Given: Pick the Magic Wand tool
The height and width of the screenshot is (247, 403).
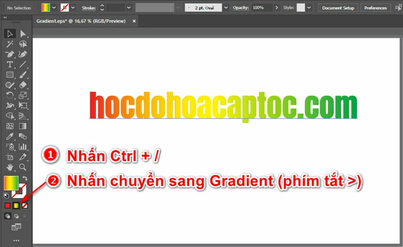Looking at the screenshot, I should 10,44.
